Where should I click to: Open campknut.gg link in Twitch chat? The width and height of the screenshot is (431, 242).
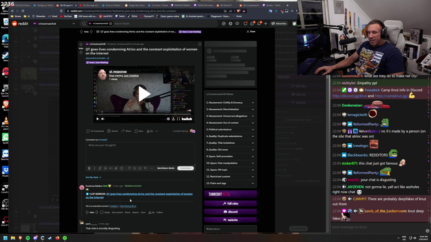(391, 96)
